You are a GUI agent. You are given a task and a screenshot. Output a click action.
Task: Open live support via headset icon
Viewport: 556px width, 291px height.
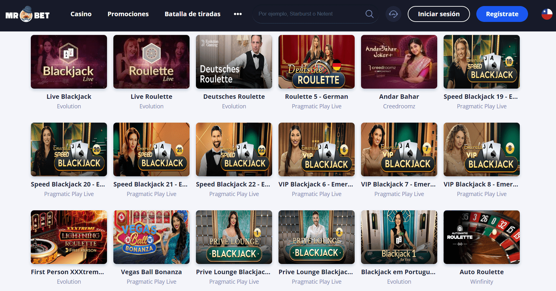[393, 14]
